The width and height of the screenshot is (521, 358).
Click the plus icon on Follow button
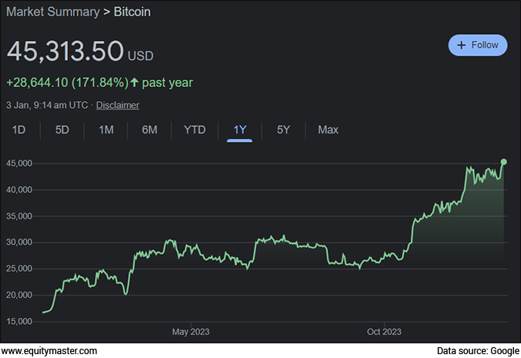point(462,46)
